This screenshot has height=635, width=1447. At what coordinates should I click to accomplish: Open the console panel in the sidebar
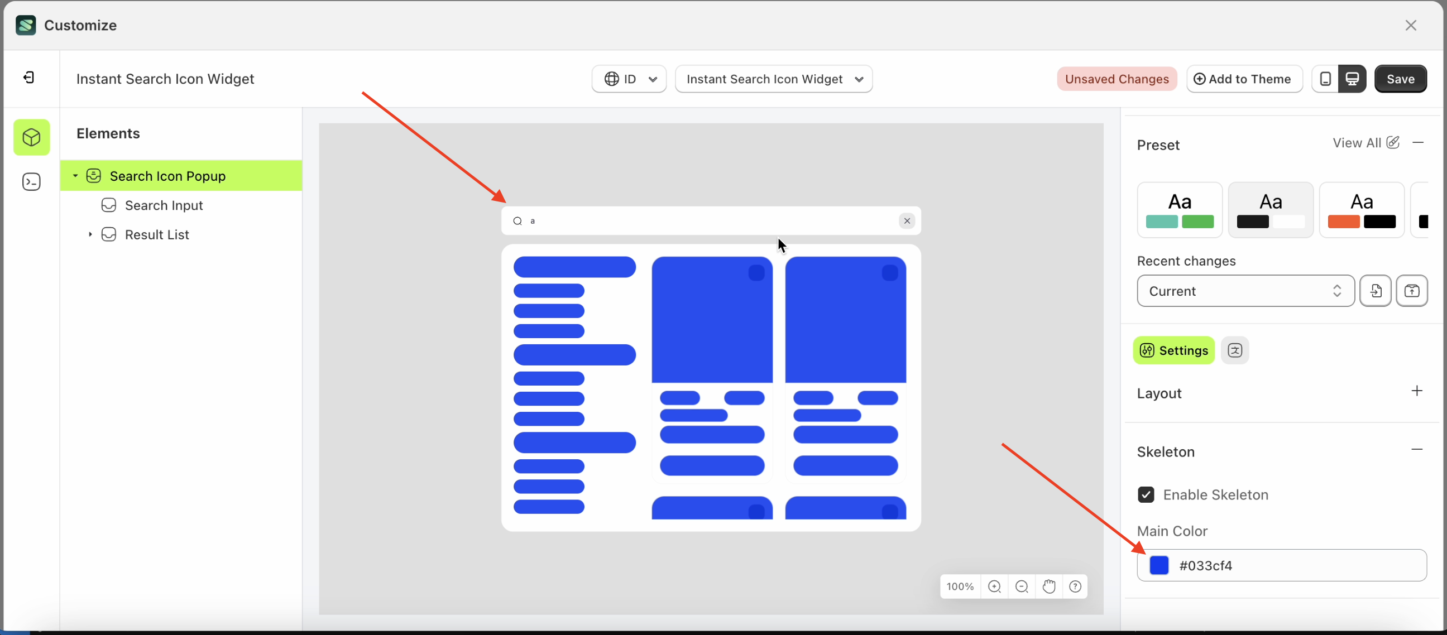31,181
